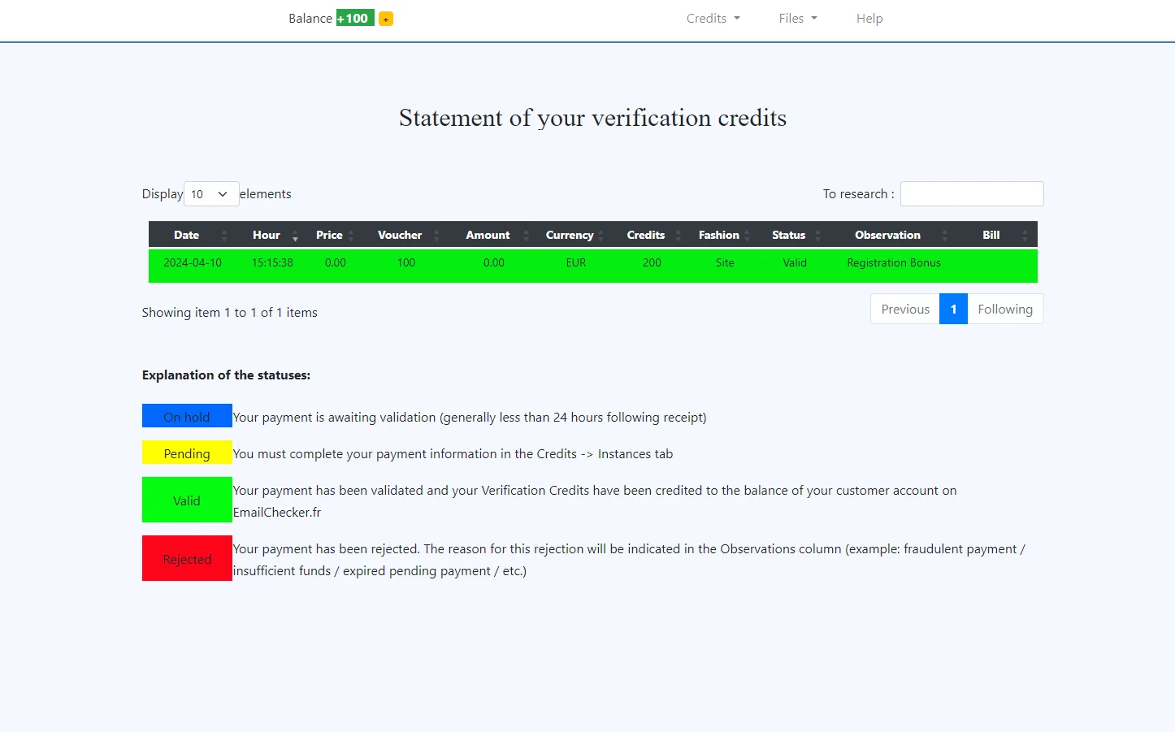
Task: Sort the table by the Date column
Action: (x=187, y=235)
